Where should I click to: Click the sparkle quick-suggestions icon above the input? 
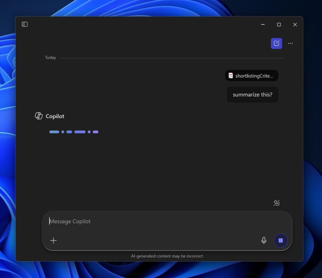(276, 203)
